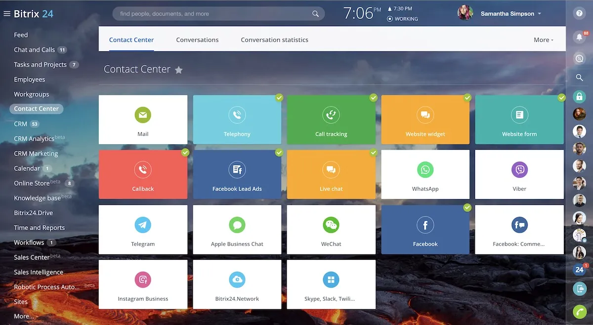
Task: Open the Viber channel tile
Action: click(519, 174)
